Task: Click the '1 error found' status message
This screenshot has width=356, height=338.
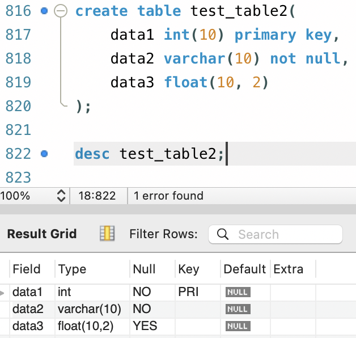Action: pyautogui.click(x=168, y=196)
